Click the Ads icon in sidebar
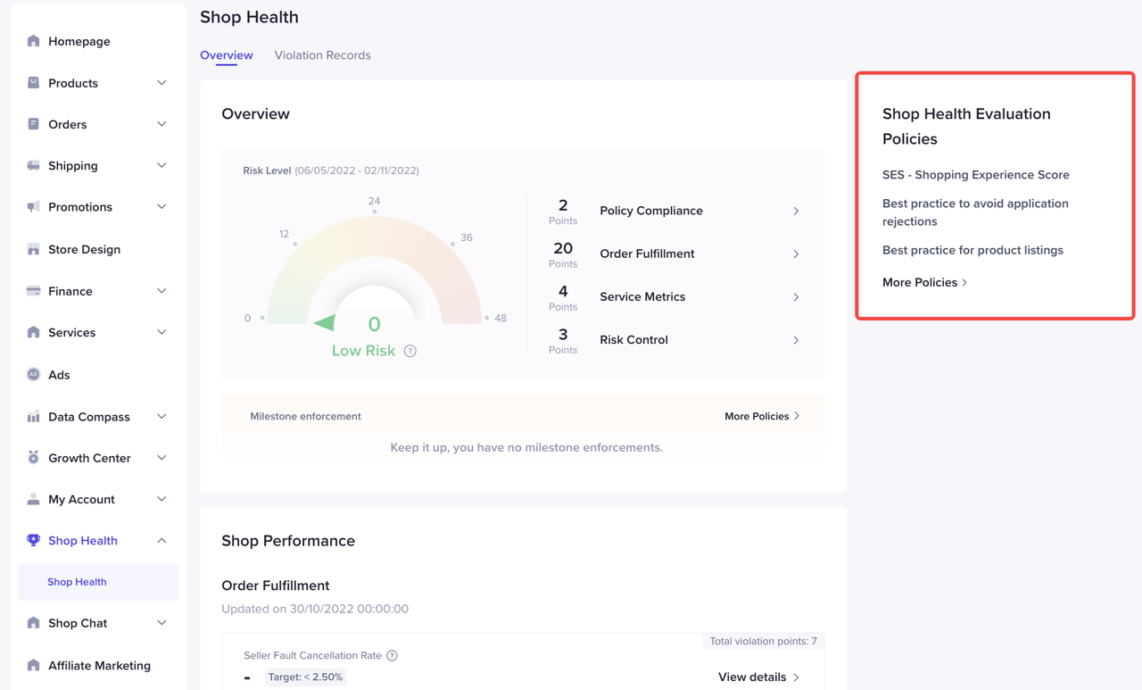This screenshot has width=1142, height=690. click(33, 375)
